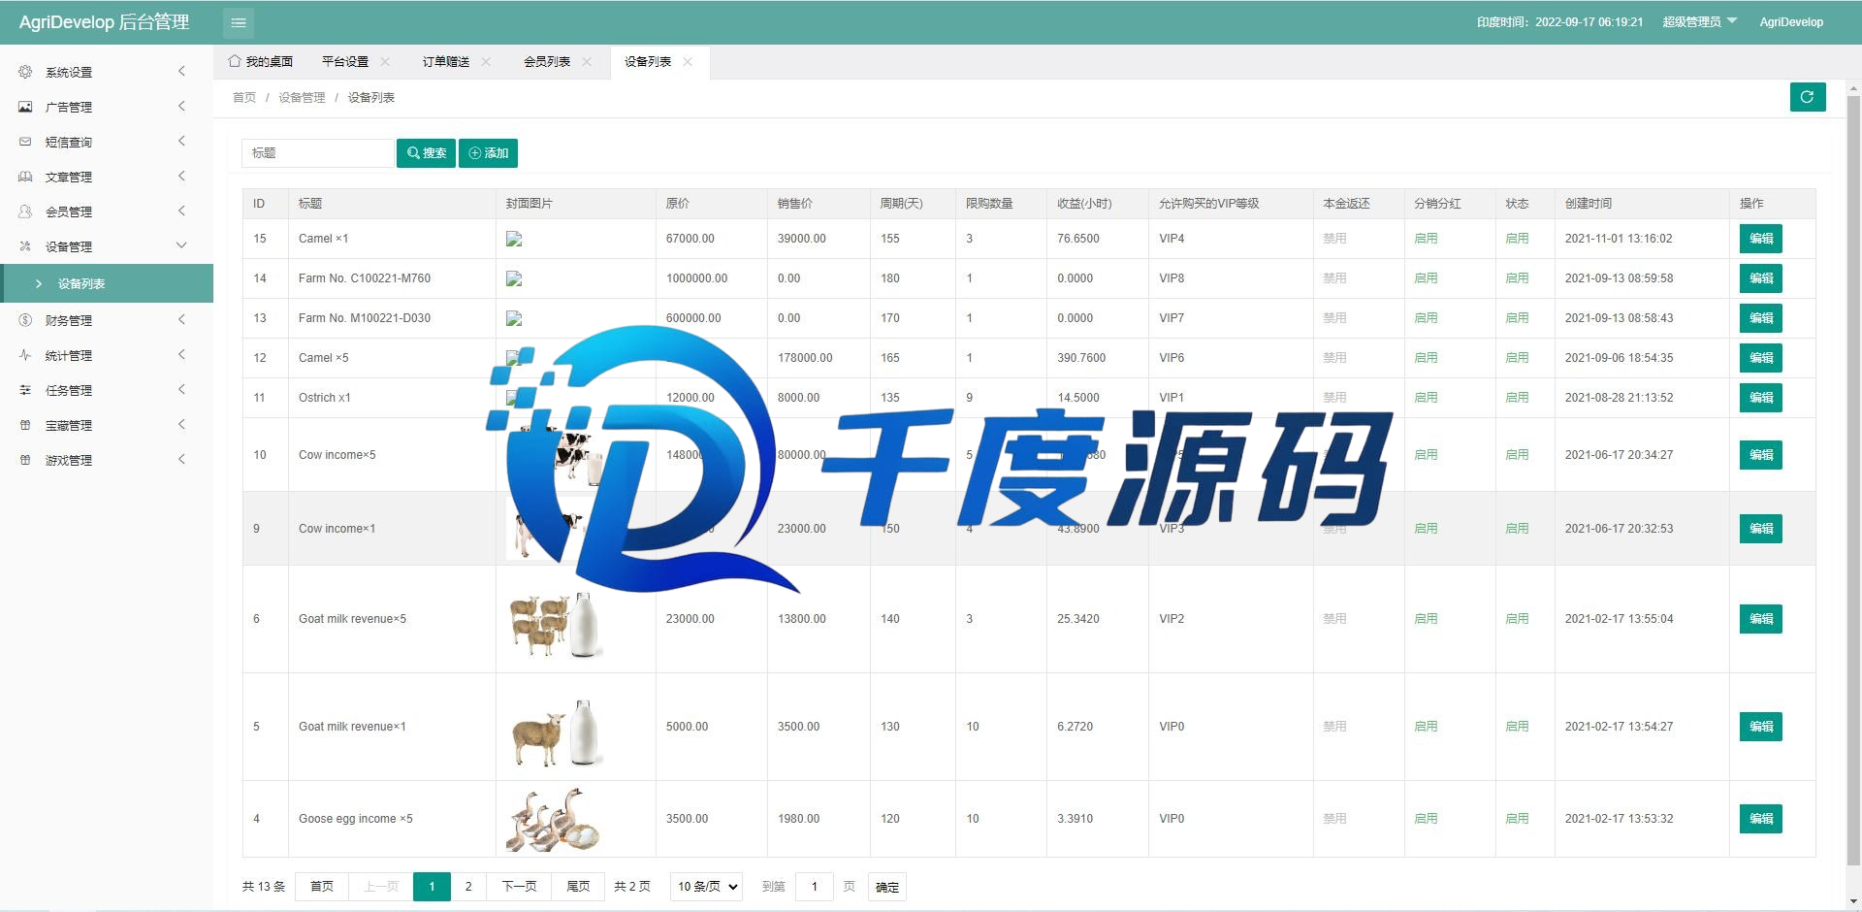Click AgriDevelop account name in header
Viewport: 1862px width, 912px height.
[1791, 22]
